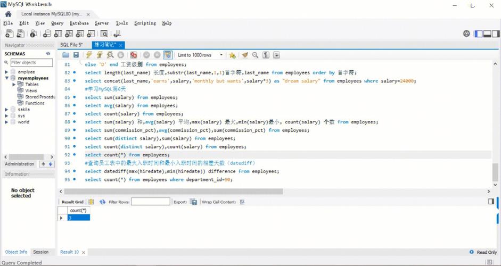Refresh result grid data icon
Viewport: 501px width, 266px height.
pos(102,202)
